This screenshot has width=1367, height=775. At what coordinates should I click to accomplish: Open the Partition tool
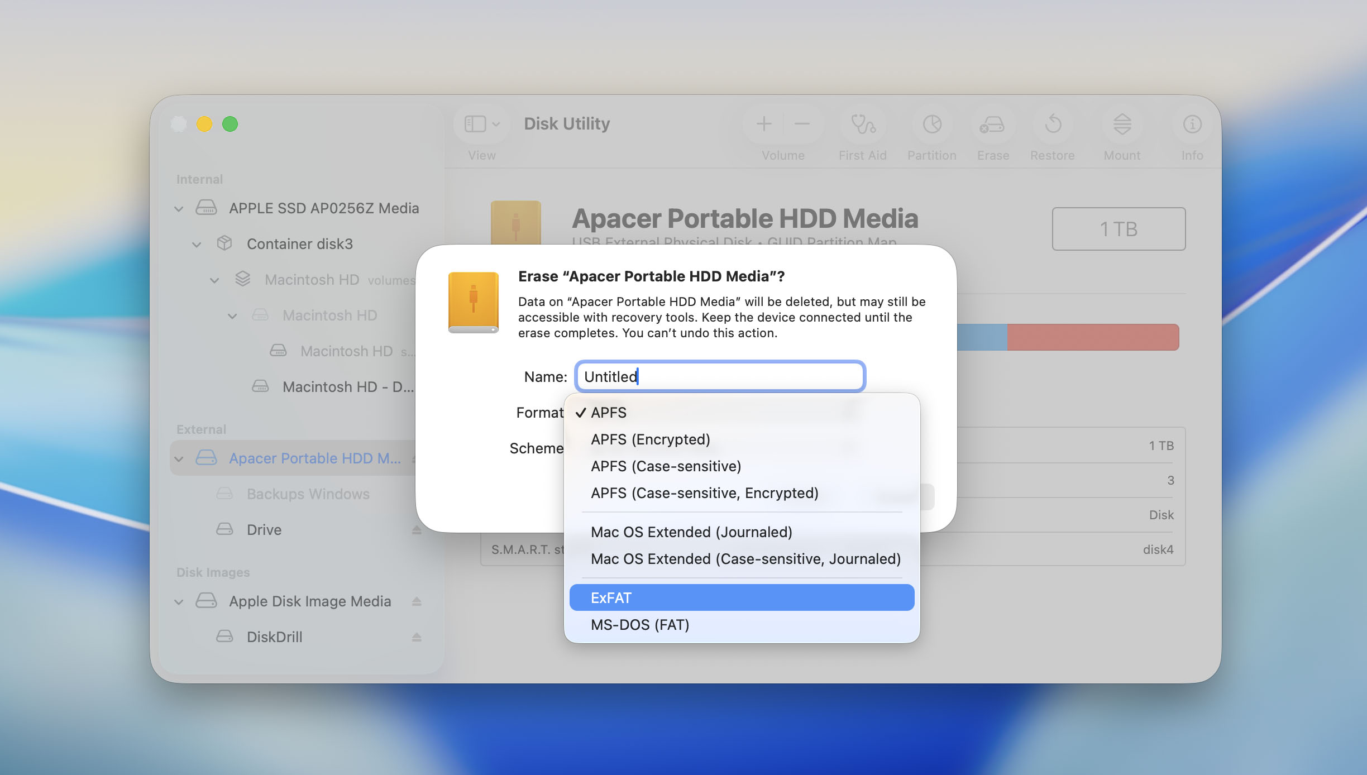[x=932, y=124]
